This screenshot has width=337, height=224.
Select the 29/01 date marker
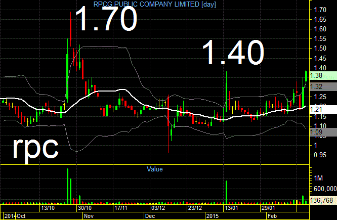[x=268, y=208]
